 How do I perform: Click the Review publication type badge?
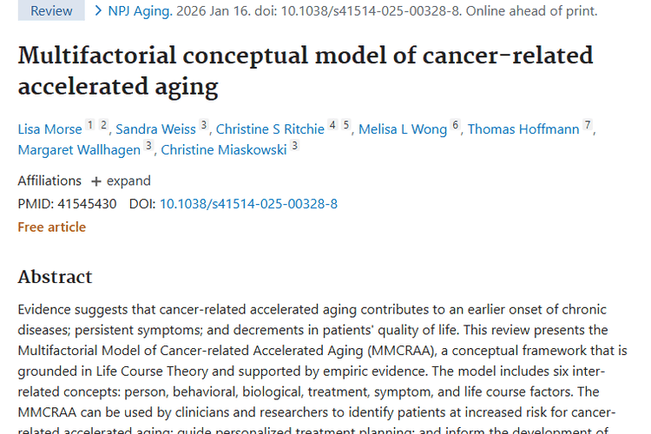51,11
